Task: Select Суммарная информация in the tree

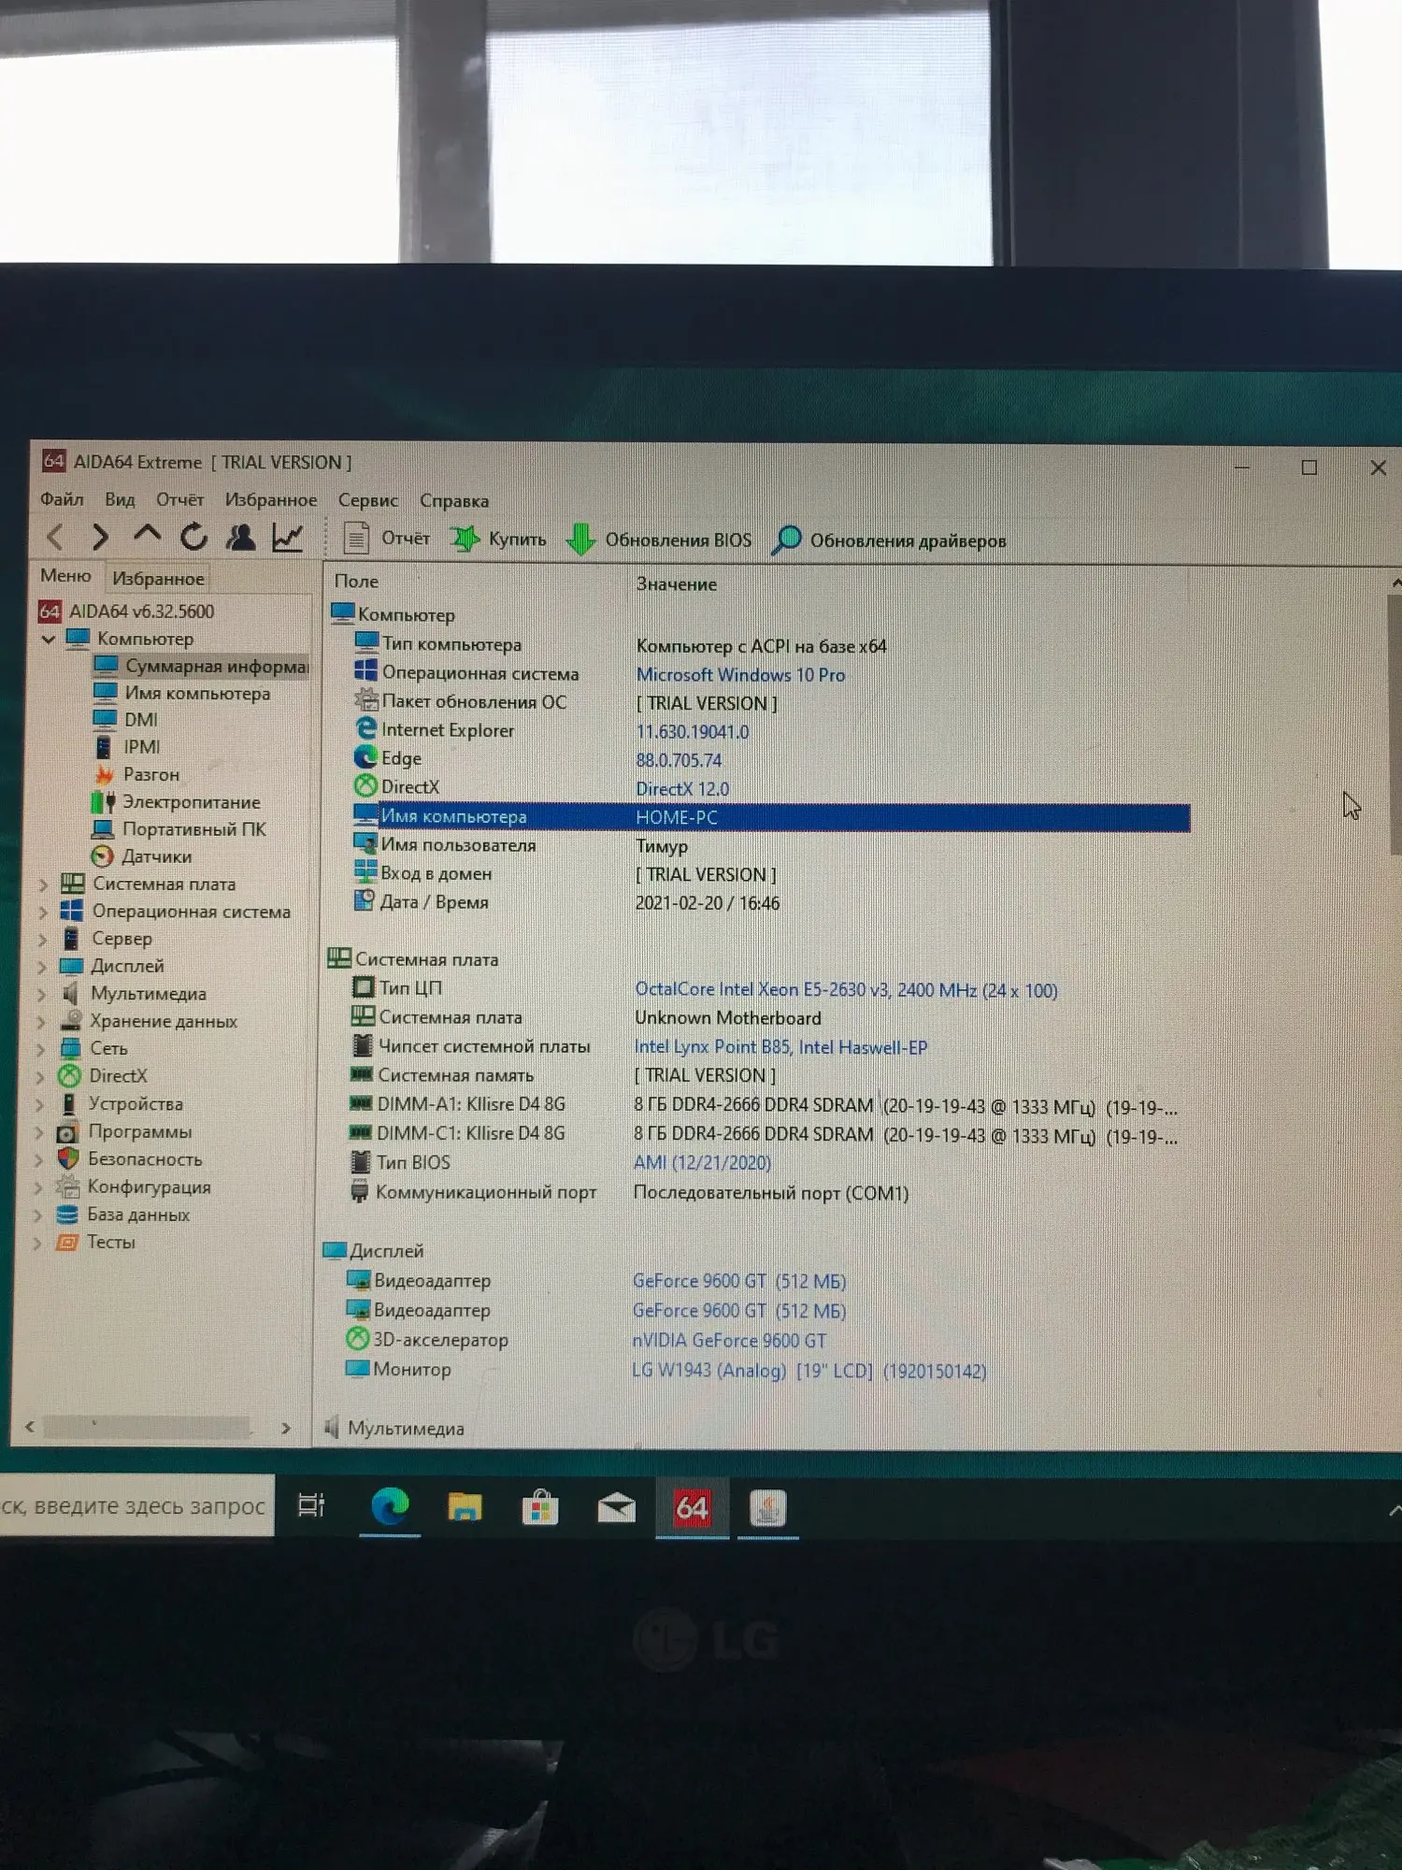Action: click(x=201, y=666)
